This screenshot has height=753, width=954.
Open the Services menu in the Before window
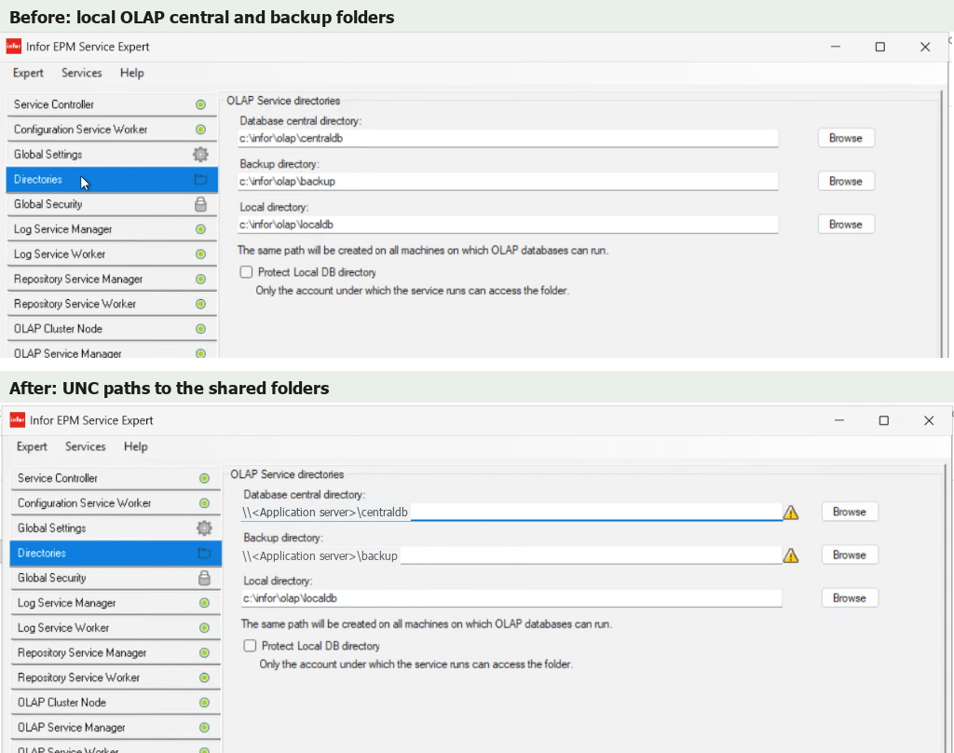point(82,73)
